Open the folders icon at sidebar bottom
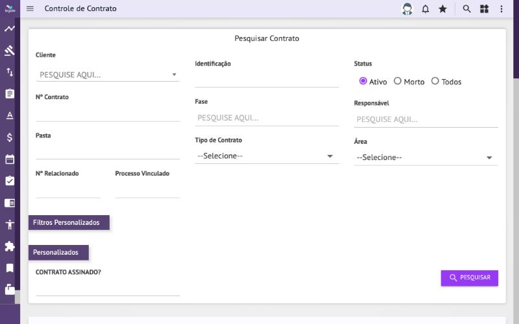 10,289
